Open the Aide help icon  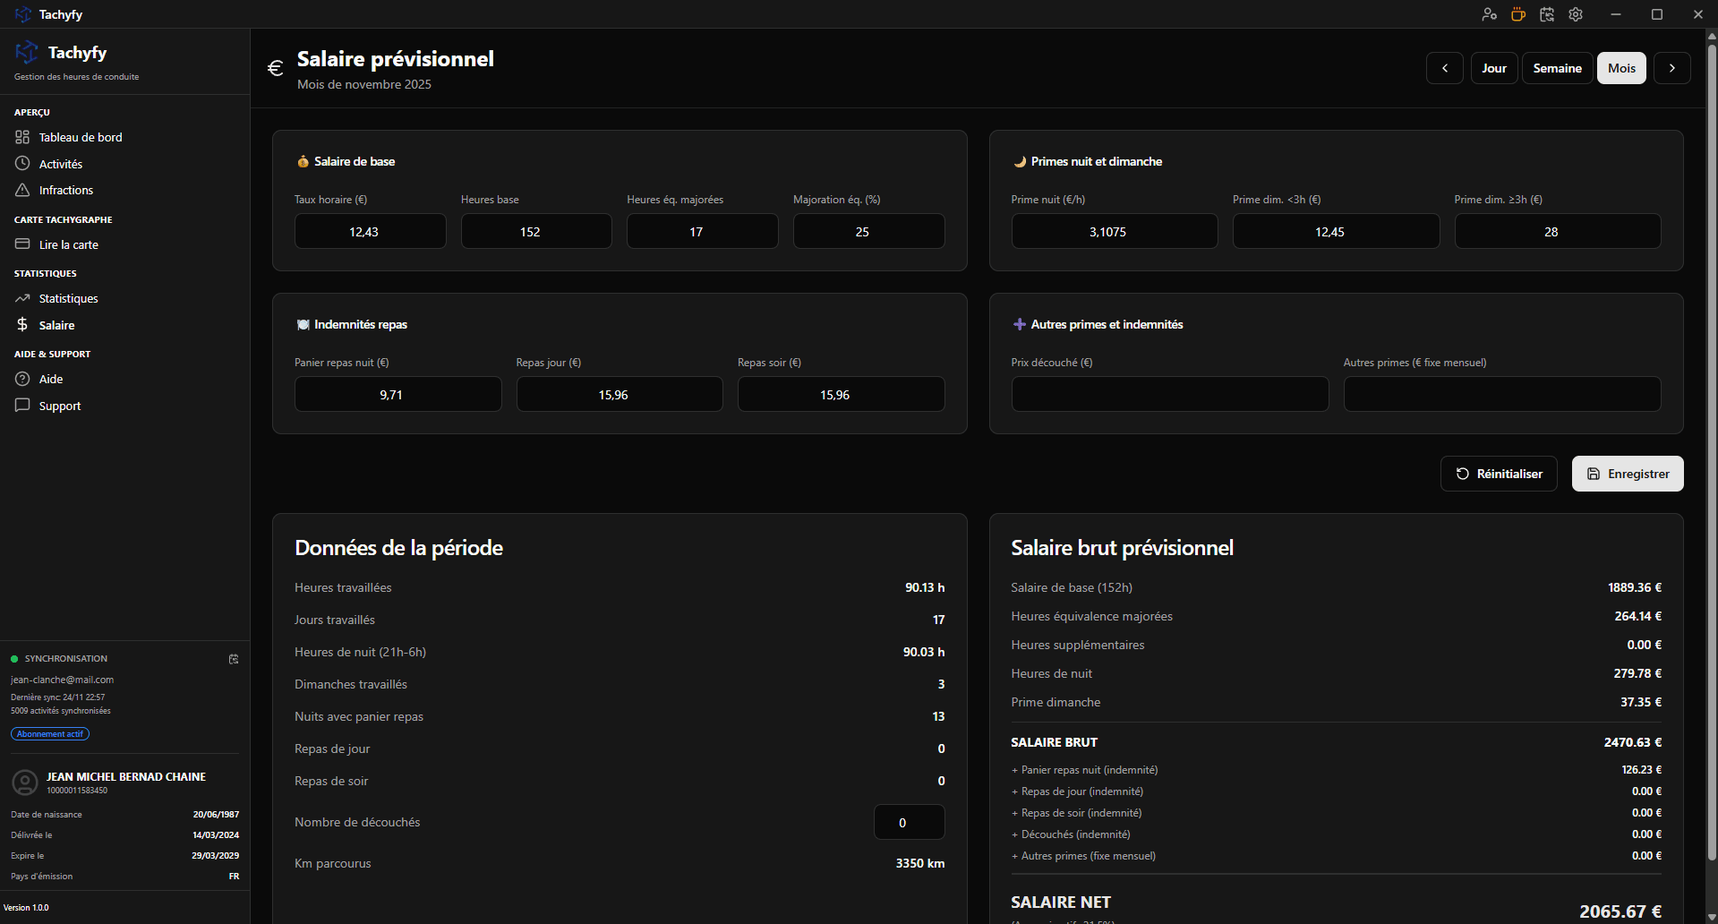[22, 379]
